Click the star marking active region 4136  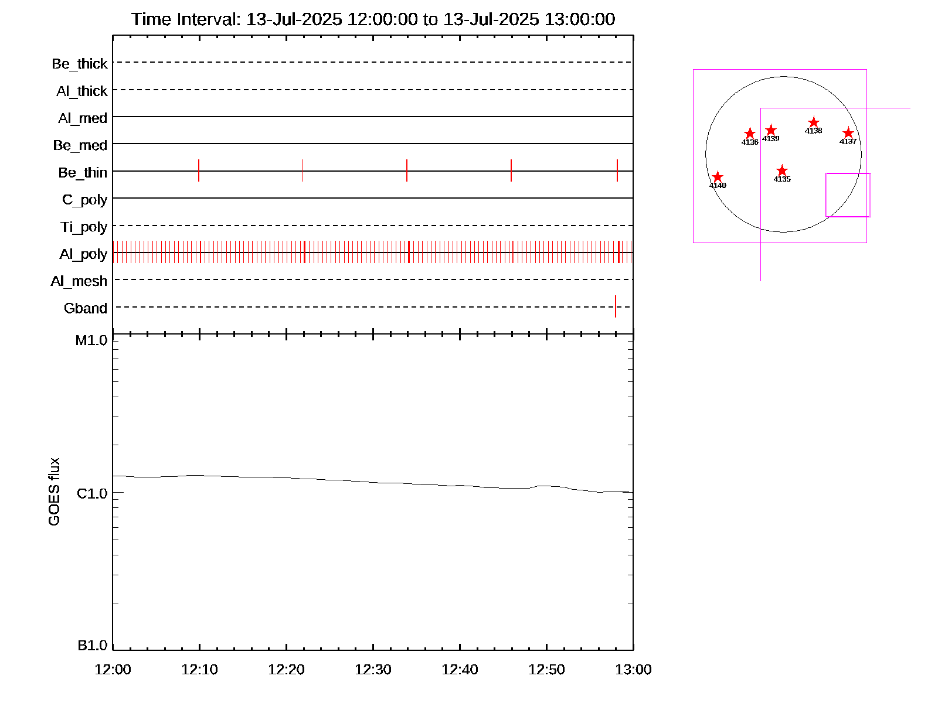click(749, 134)
